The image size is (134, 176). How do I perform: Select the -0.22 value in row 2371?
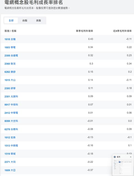[90, 162]
